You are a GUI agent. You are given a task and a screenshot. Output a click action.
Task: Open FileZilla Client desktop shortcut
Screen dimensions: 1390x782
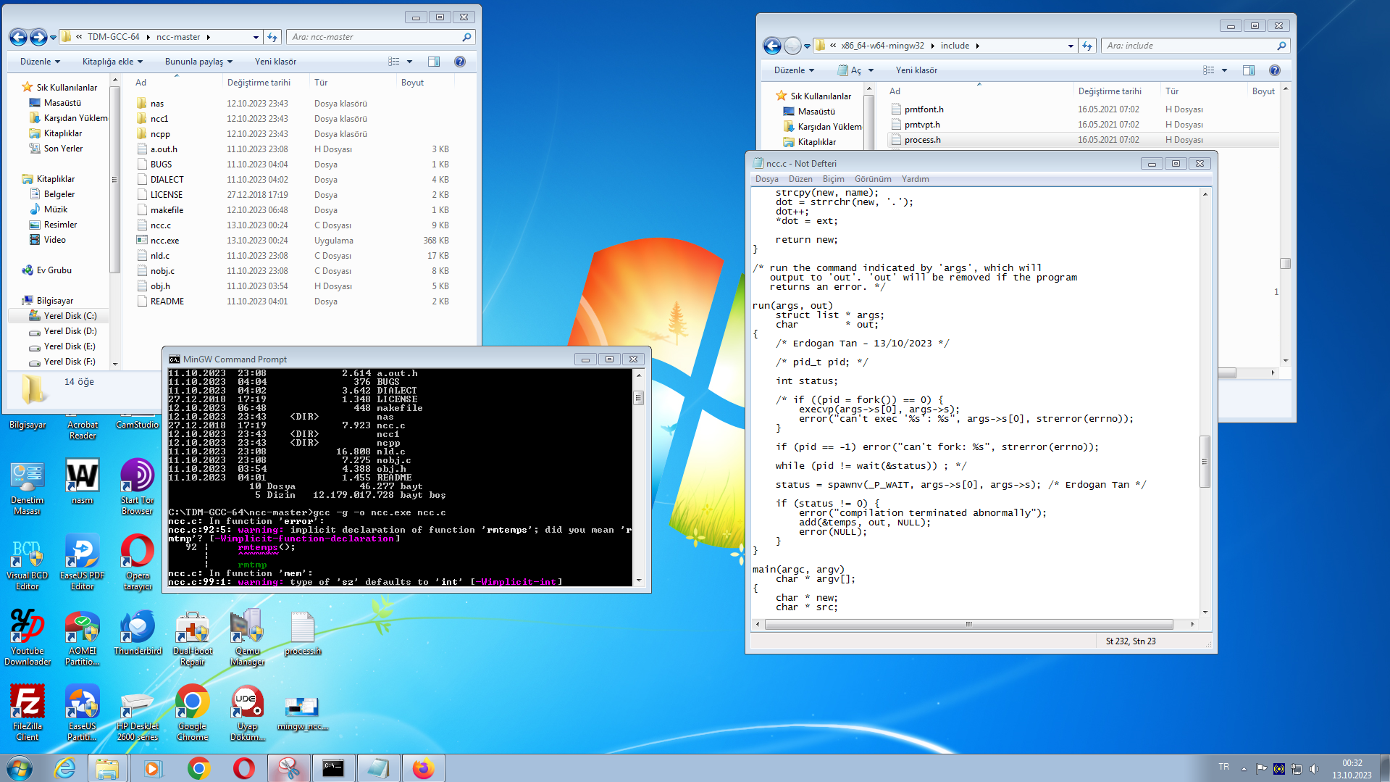click(x=28, y=711)
